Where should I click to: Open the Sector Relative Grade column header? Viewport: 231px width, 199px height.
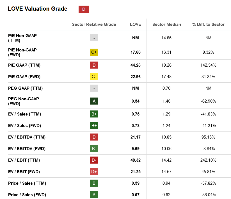tap(94, 24)
